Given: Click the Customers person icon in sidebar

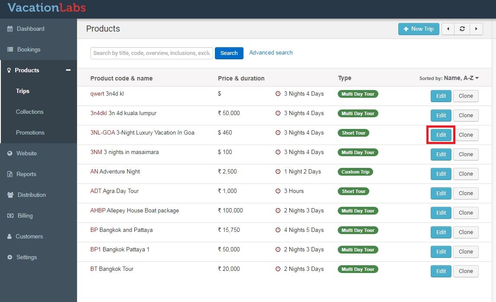Looking at the screenshot, I should pos(10,237).
